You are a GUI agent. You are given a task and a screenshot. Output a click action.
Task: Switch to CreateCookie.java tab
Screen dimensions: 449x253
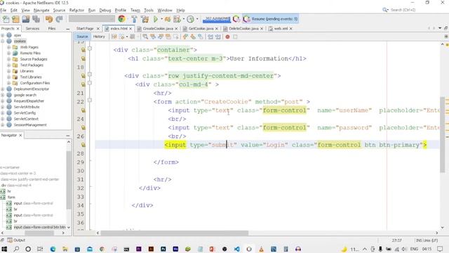[158, 28]
